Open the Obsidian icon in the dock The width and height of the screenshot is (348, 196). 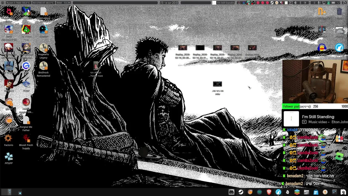click(288, 192)
